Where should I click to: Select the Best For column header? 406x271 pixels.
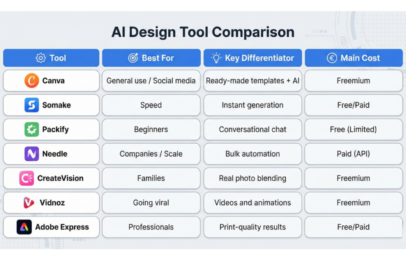click(151, 58)
